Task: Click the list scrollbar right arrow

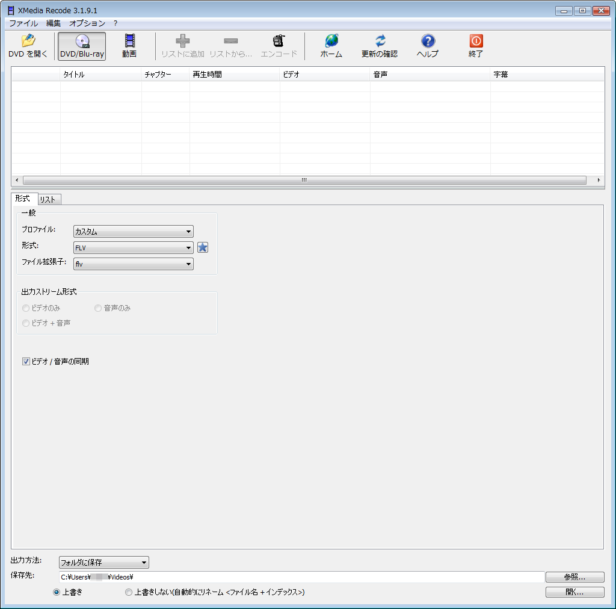Action: click(x=599, y=180)
